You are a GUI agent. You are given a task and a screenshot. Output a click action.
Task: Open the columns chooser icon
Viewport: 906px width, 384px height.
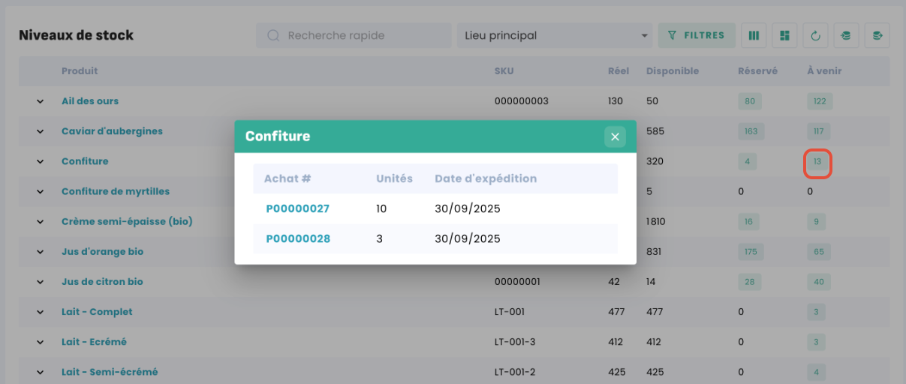pyautogui.click(x=754, y=35)
